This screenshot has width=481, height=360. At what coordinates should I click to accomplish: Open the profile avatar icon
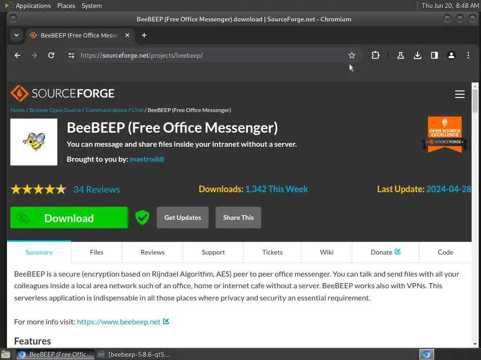click(451, 55)
